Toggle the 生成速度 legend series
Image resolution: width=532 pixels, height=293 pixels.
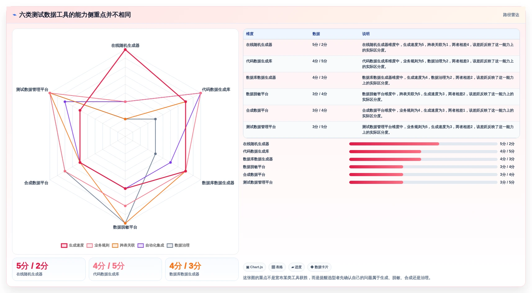tap(72, 245)
